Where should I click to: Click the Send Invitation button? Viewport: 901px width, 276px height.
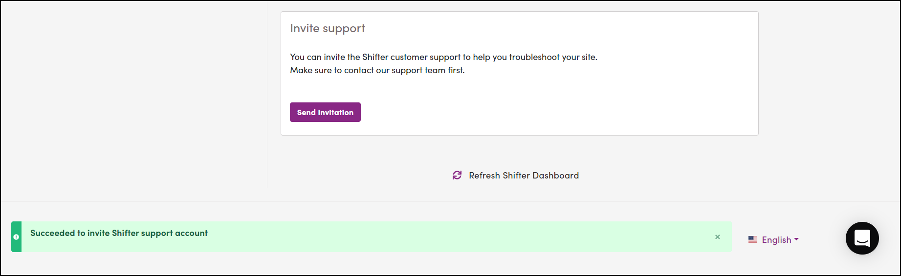(x=325, y=112)
